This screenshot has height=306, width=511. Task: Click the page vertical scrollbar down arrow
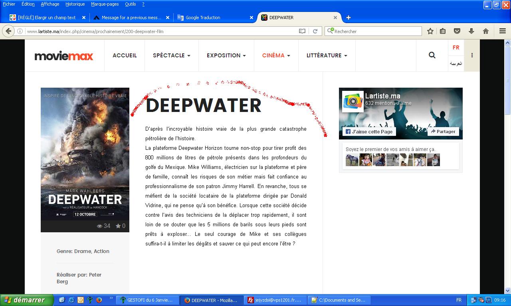pyautogui.click(x=508, y=291)
